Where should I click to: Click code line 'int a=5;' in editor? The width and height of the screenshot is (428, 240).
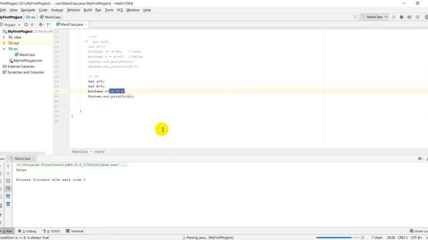(x=96, y=81)
